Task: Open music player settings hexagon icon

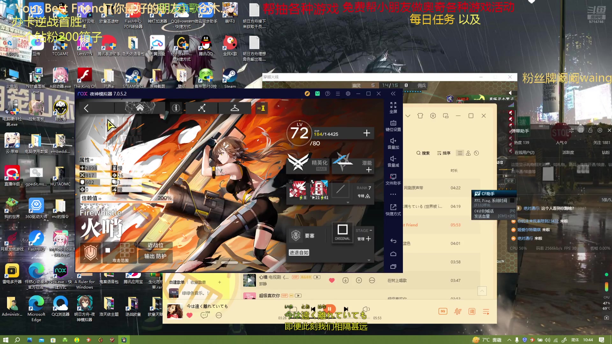Action: click(x=433, y=116)
